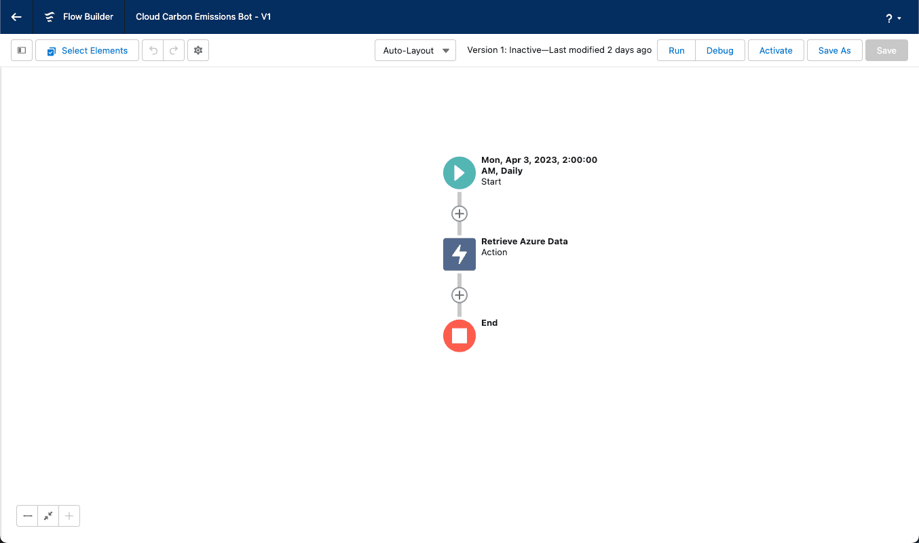Viewport: 919px width, 543px height.
Task: Click the version status text
Action: pyautogui.click(x=559, y=50)
